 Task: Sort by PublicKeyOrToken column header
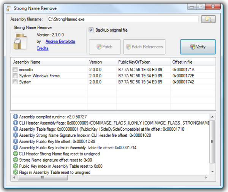coord(143,62)
